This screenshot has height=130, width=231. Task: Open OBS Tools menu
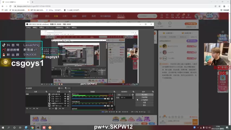(67, 27)
